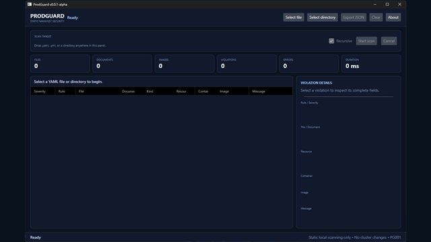Sort by the Severity column header
Viewport: 431px width, 242px height.
pyautogui.click(x=42, y=91)
